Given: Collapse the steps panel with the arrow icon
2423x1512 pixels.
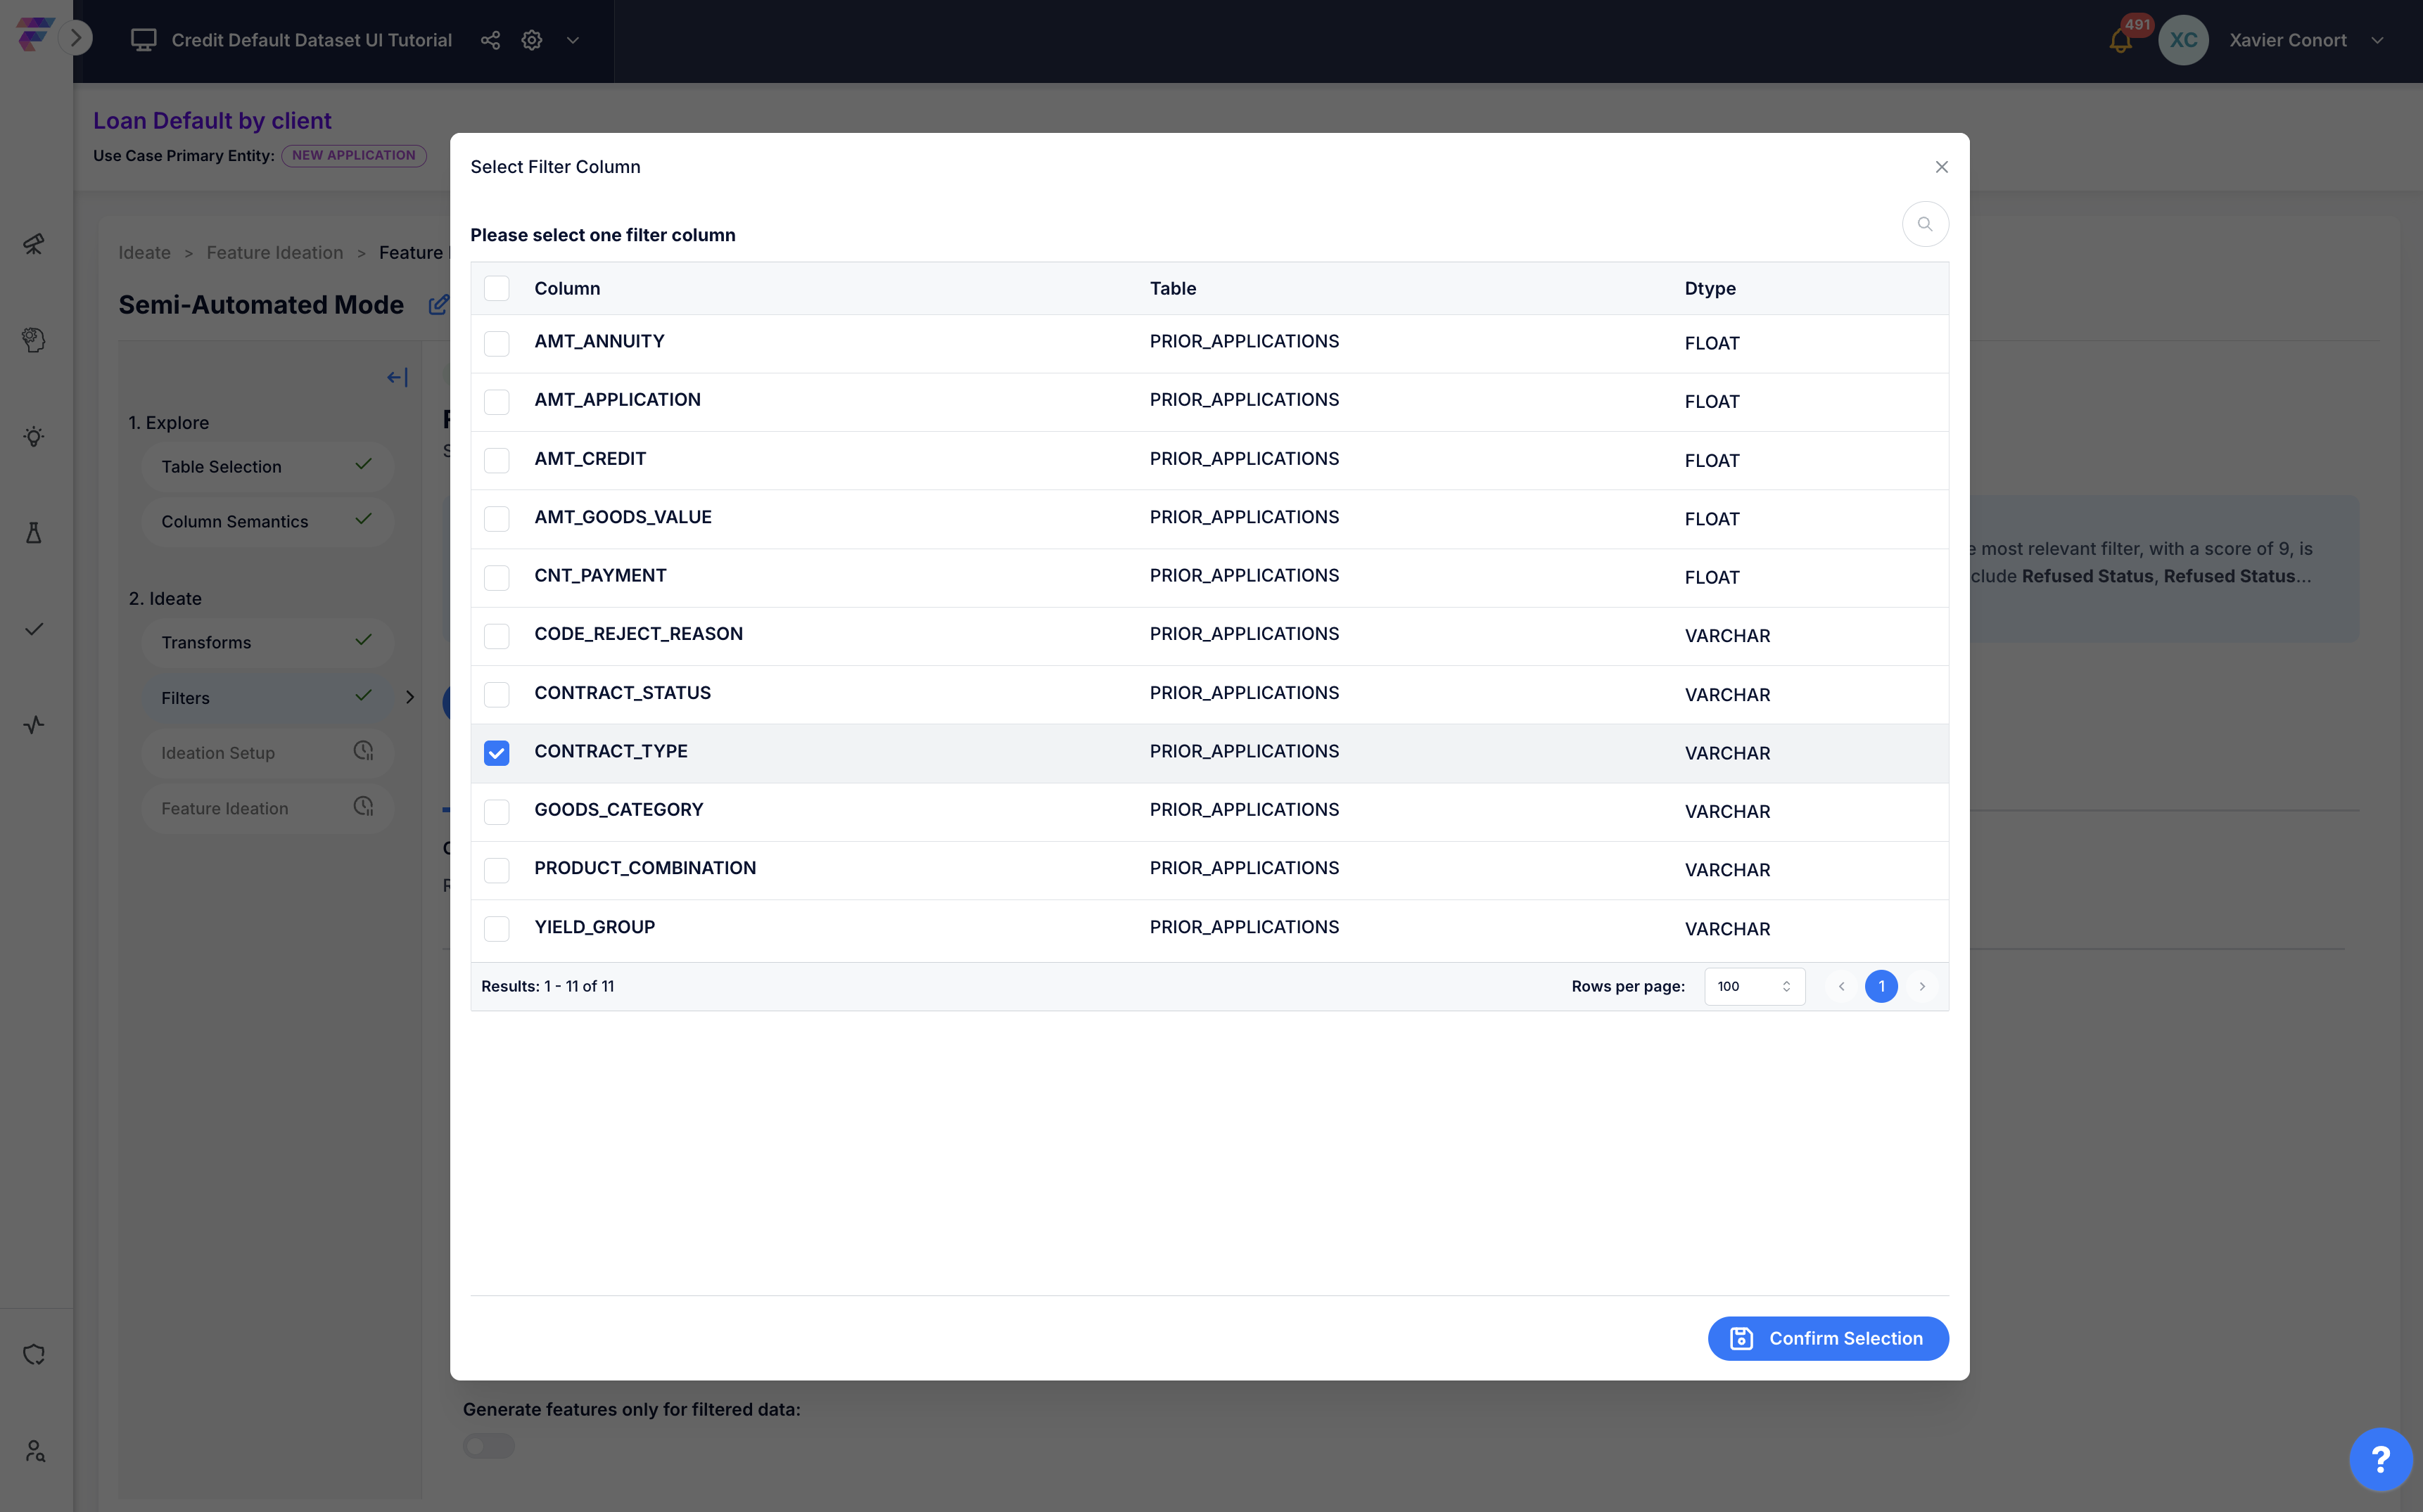Looking at the screenshot, I should pyautogui.click(x=398, y=377).
